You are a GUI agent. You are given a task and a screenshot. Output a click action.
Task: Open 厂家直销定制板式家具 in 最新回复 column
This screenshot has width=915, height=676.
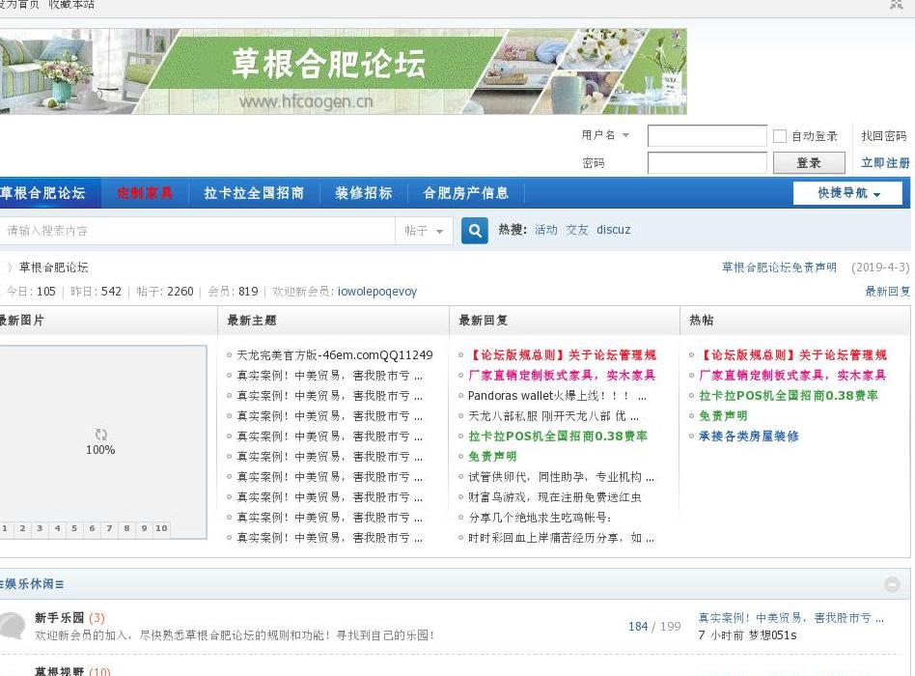(562, 376)
